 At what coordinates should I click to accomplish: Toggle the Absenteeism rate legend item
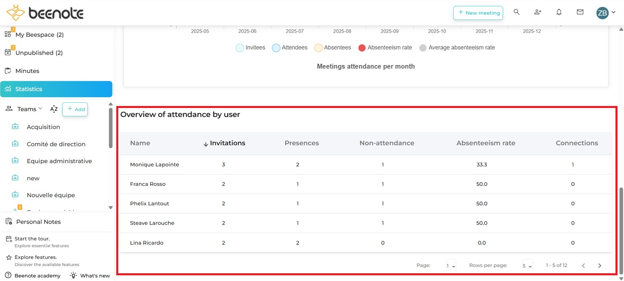[x=385, y=48]
